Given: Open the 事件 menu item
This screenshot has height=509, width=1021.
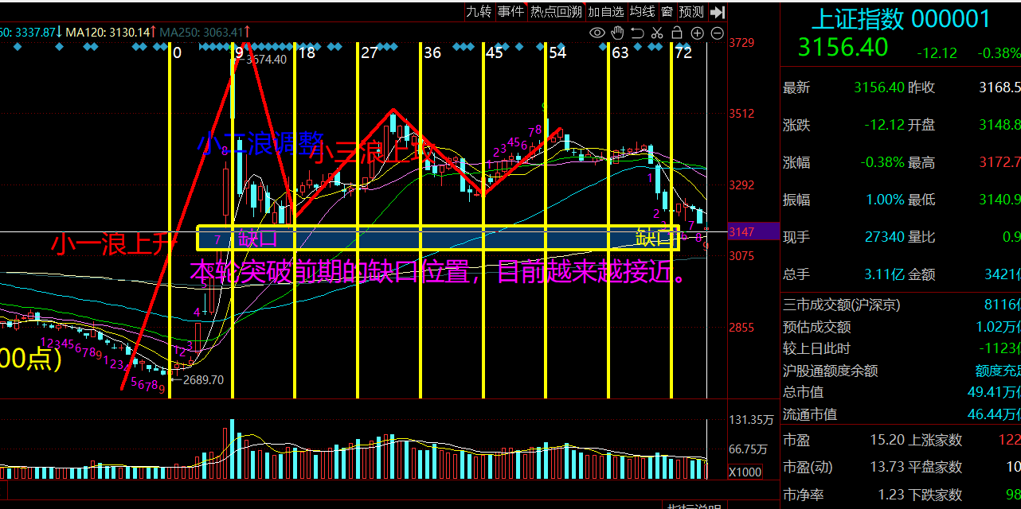Looking at the screenshot, I should [511, 12].
